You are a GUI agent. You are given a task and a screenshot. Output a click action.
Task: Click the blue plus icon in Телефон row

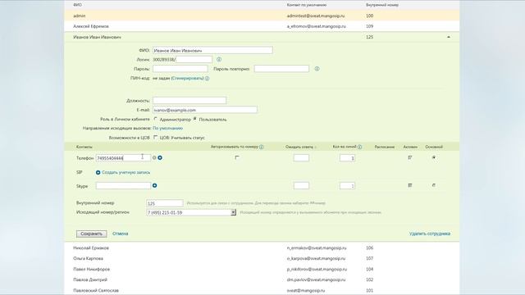tap(160, 157)
